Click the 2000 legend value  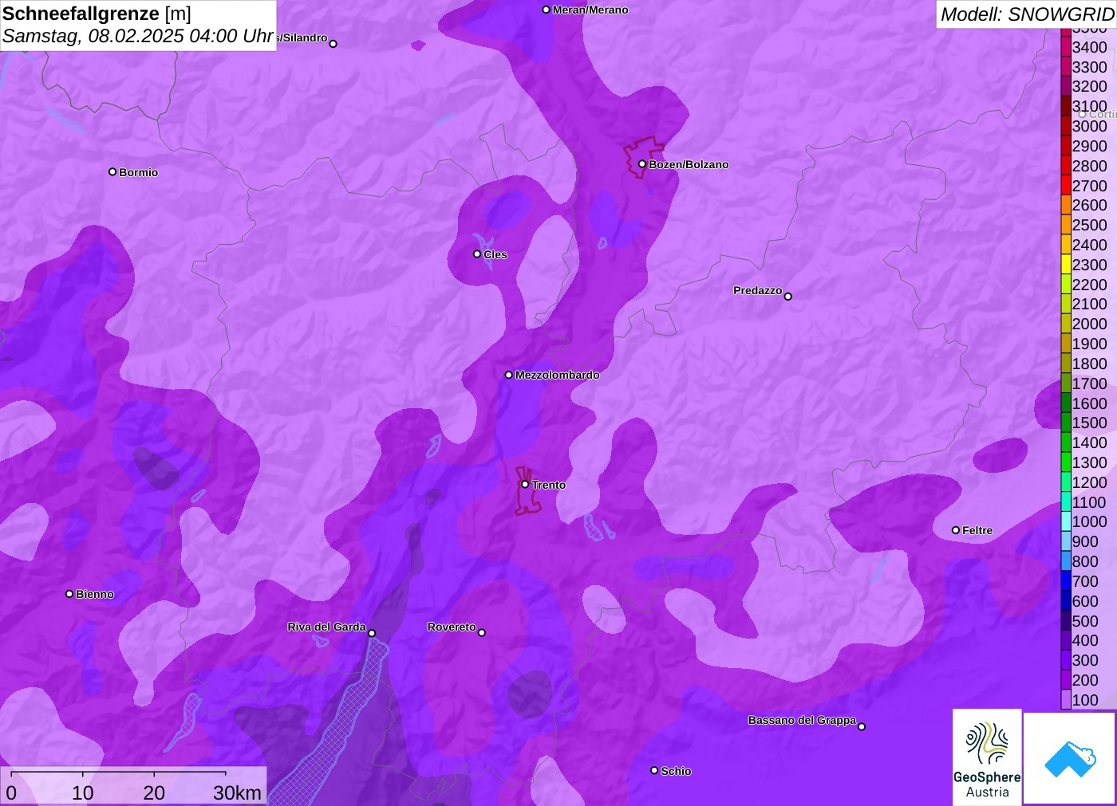(x=1089, y=324)
